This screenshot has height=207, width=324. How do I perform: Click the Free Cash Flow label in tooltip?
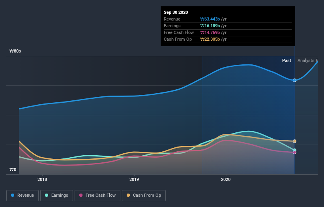179,33
